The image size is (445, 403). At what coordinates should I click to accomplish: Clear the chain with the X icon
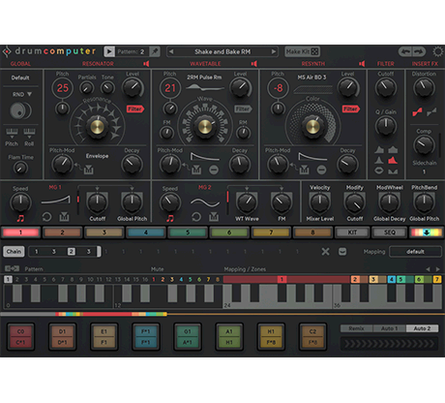(x=325, y=251)
